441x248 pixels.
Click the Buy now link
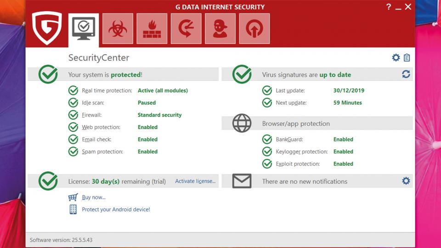point(94,197)
